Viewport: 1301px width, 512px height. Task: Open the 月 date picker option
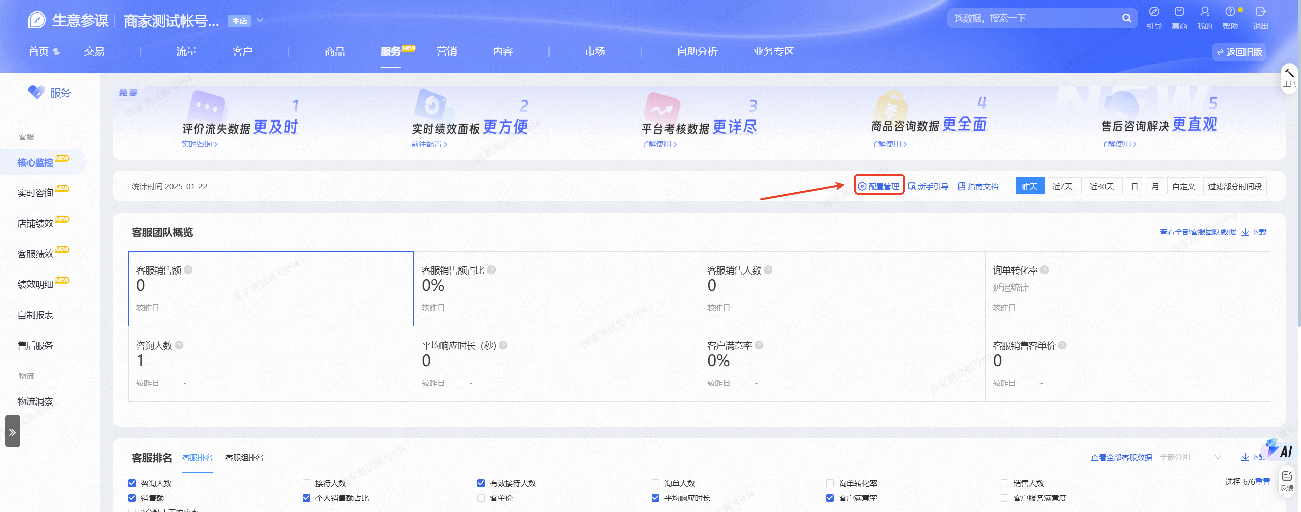pos(1155,186)
